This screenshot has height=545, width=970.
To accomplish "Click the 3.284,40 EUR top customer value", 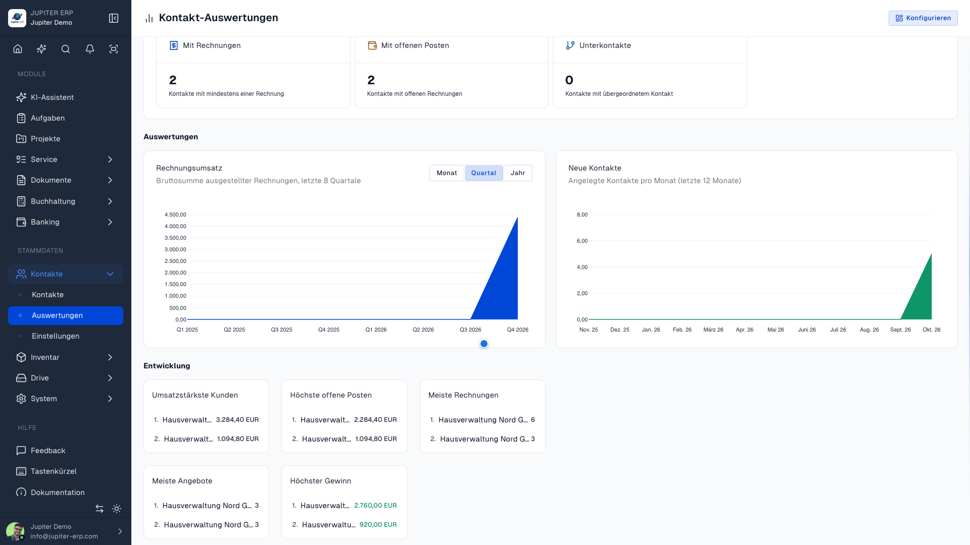I will 237,420.
